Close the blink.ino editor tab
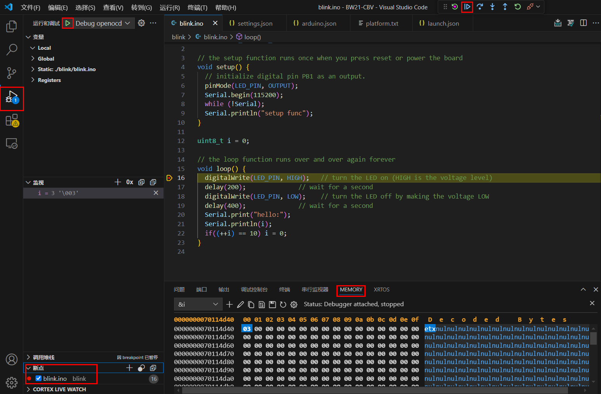Image resolution: width=601 pixels, height=394 pixels. (x=215, y=23)
